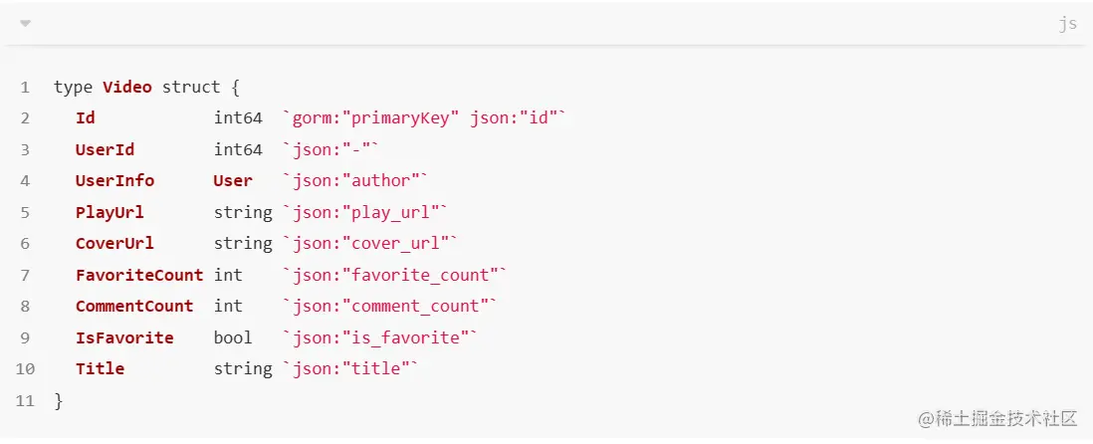Click the Video struct name
1093x444 pixels.
pos(127,88)
